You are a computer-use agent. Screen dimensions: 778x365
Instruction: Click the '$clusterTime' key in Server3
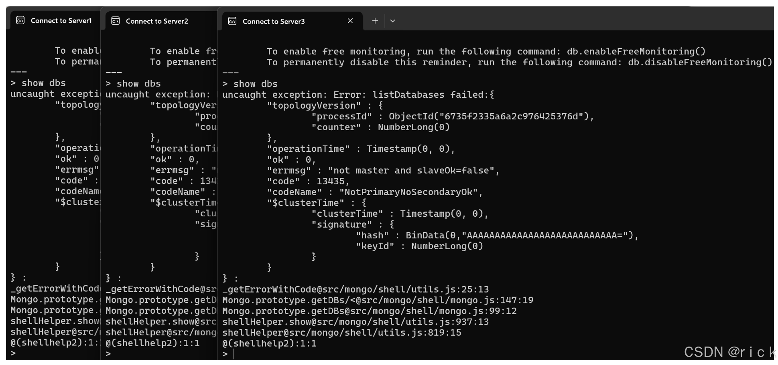[x=306, y=203]
